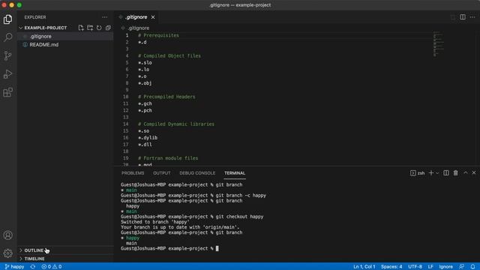Screen dimensions: 480x270
Task: Click the New File icon in Explorer
Action: coord(81,28)
